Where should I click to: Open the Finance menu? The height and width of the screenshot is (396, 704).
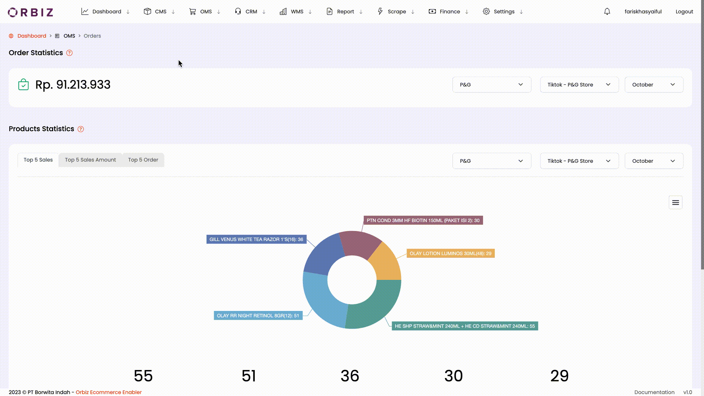(x=449, y=11)
